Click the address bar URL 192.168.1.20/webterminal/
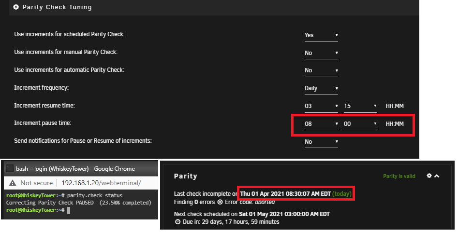 click(101, 183)
